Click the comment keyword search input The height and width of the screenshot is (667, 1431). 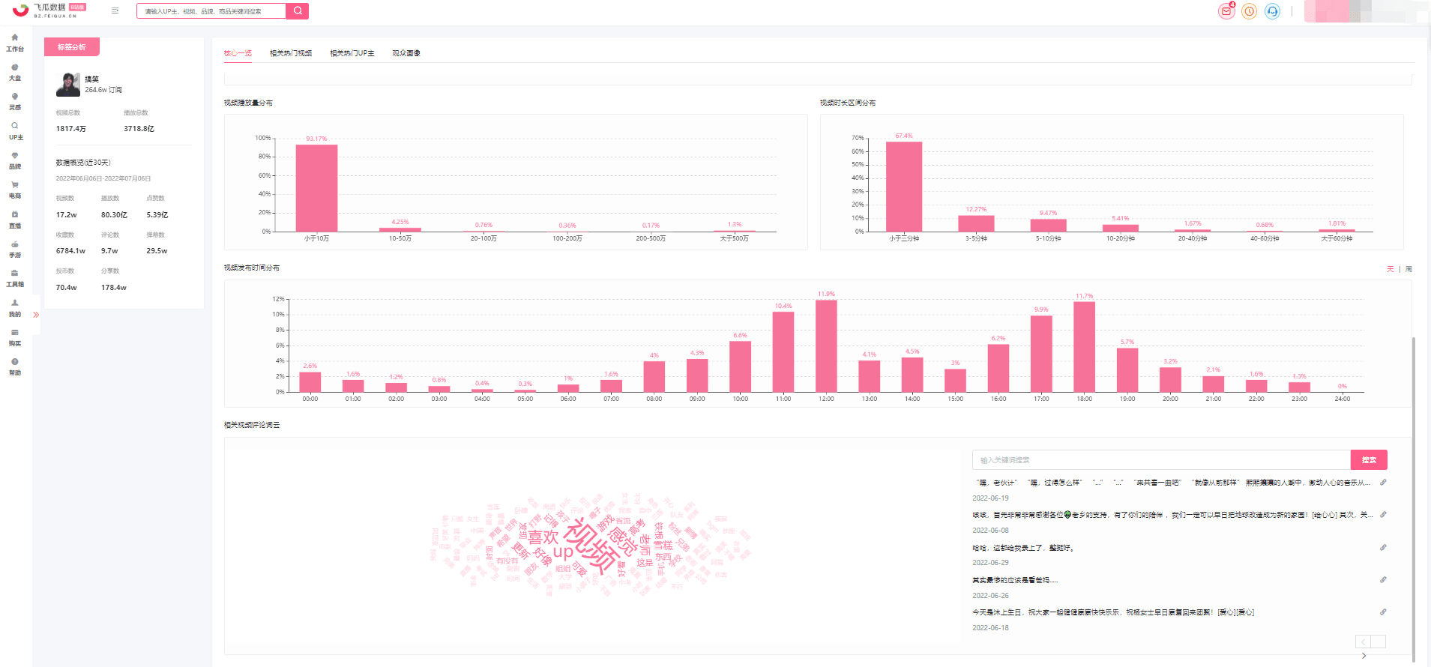[1161, 460]
